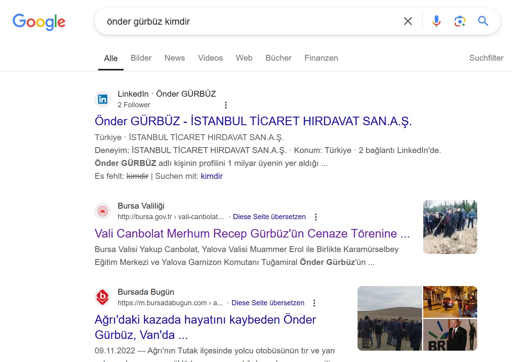Click 'Diese Seite übersetzen' for Bursada Bugün
The height and width of the screenshot is (362, 512).
pyautogui.click(x=268, y=303)
